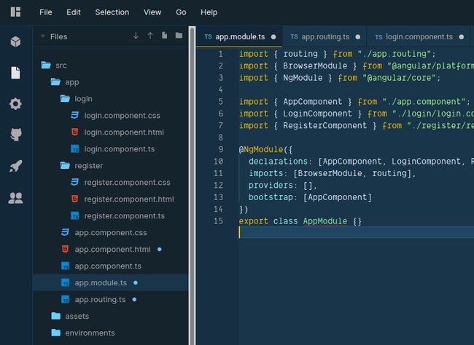Create new file via Files header icon
The width and height of the screenshot is (474, 345).
tap(164, 36)
